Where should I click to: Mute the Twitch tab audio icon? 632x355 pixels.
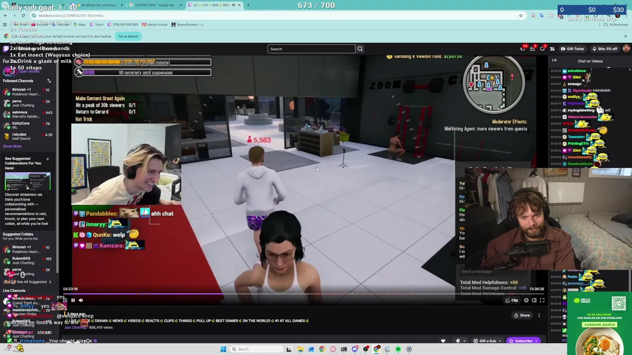pos(233,5)
